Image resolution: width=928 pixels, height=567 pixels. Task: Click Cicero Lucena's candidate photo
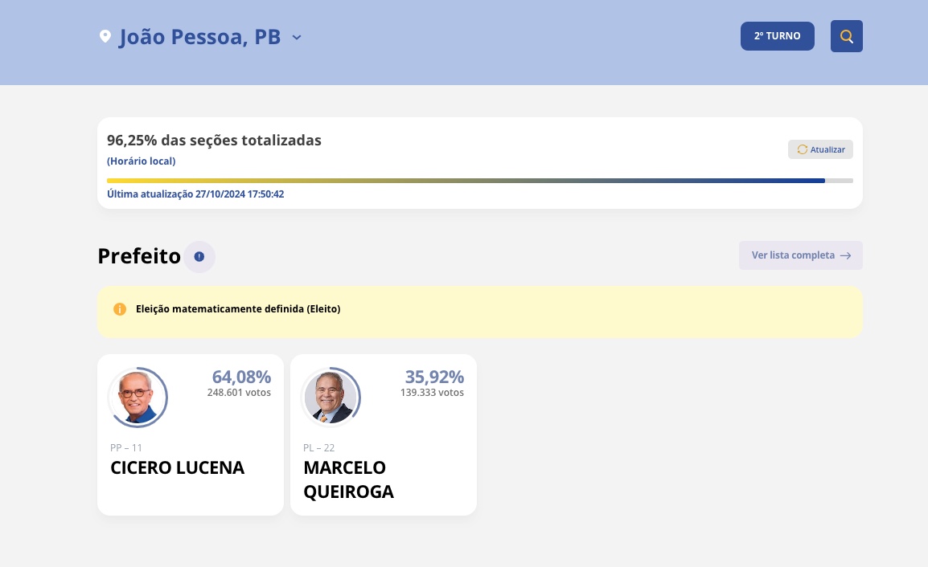[137, 397]
